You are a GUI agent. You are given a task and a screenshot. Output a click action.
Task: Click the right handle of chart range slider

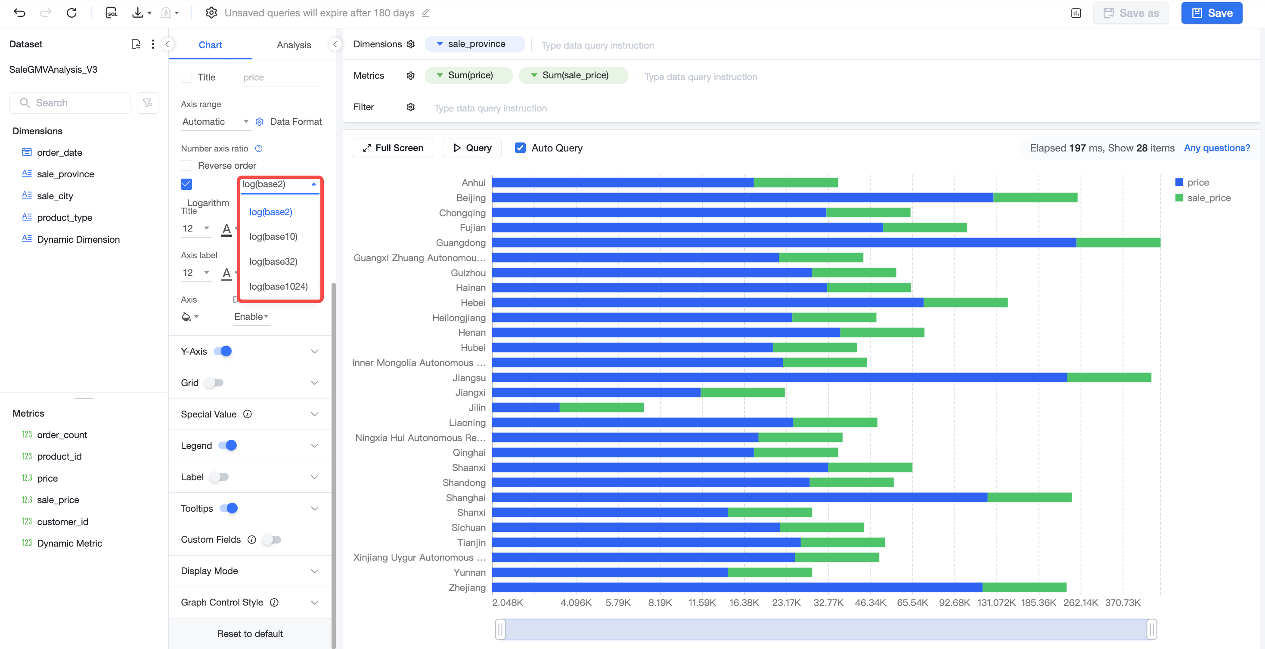coord(1152,629)
